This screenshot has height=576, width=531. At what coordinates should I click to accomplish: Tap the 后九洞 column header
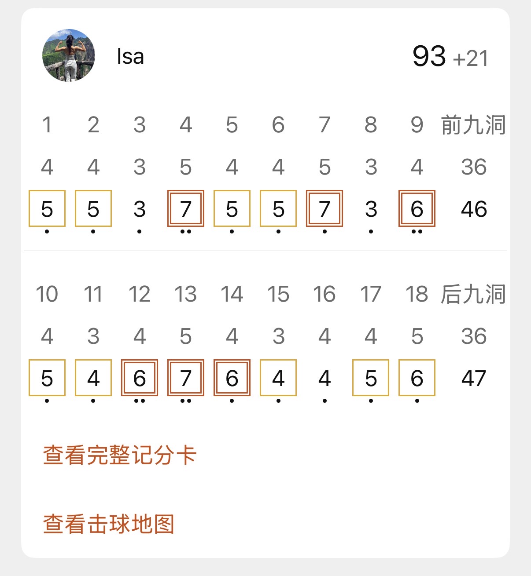tap(473, 294)
